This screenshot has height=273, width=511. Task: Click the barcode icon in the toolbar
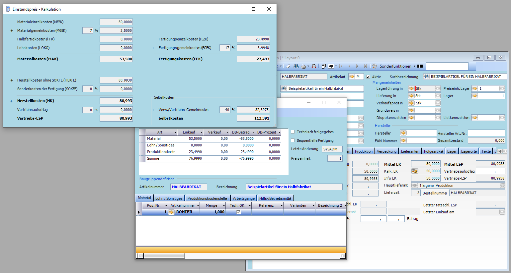[x=420, y=66]
